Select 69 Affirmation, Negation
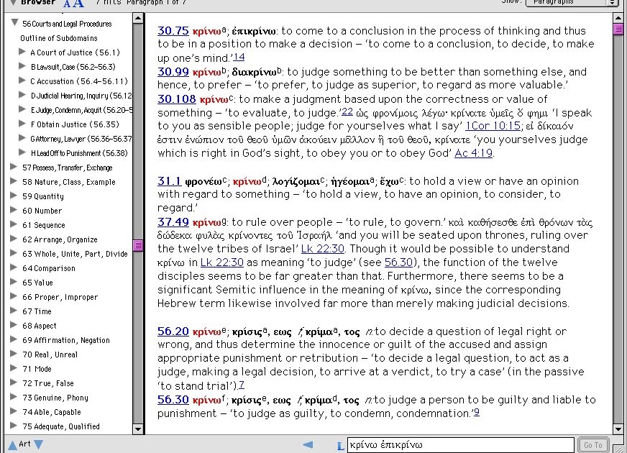 [66, 340]
